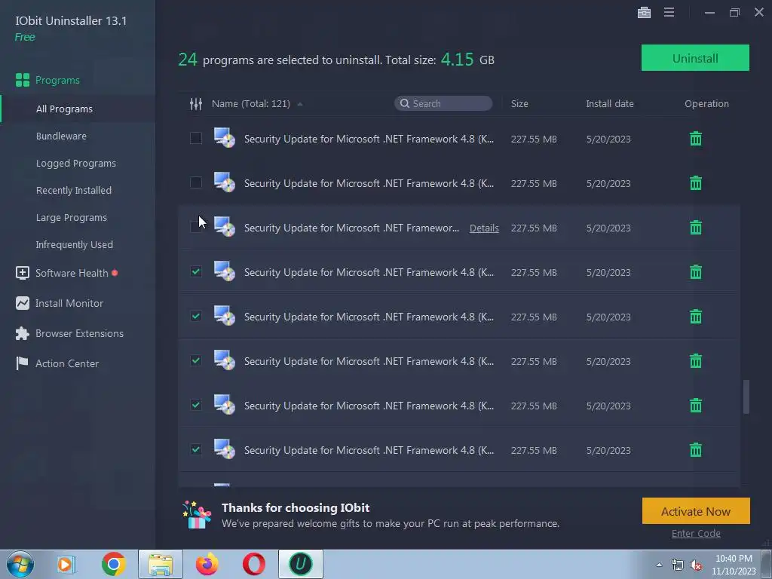
Task: Select All Programs in sidebar
Action: [64, 109]
